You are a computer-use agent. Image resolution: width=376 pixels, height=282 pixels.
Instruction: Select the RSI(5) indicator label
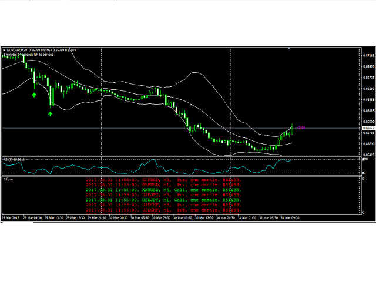coord(13,159)
